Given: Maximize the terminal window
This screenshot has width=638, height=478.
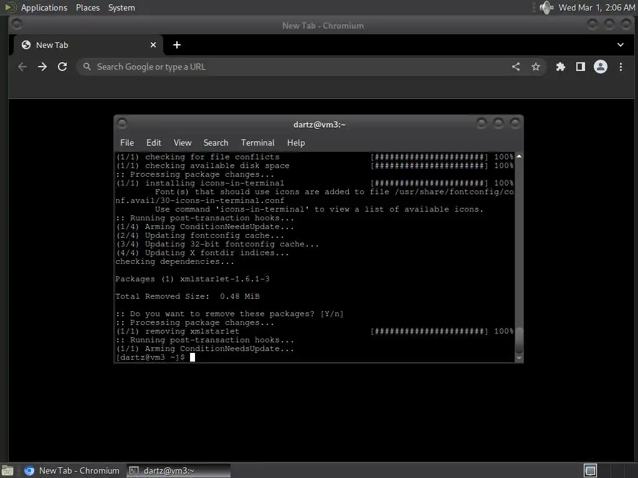Looking at the screenshot, I should (498, 123).
